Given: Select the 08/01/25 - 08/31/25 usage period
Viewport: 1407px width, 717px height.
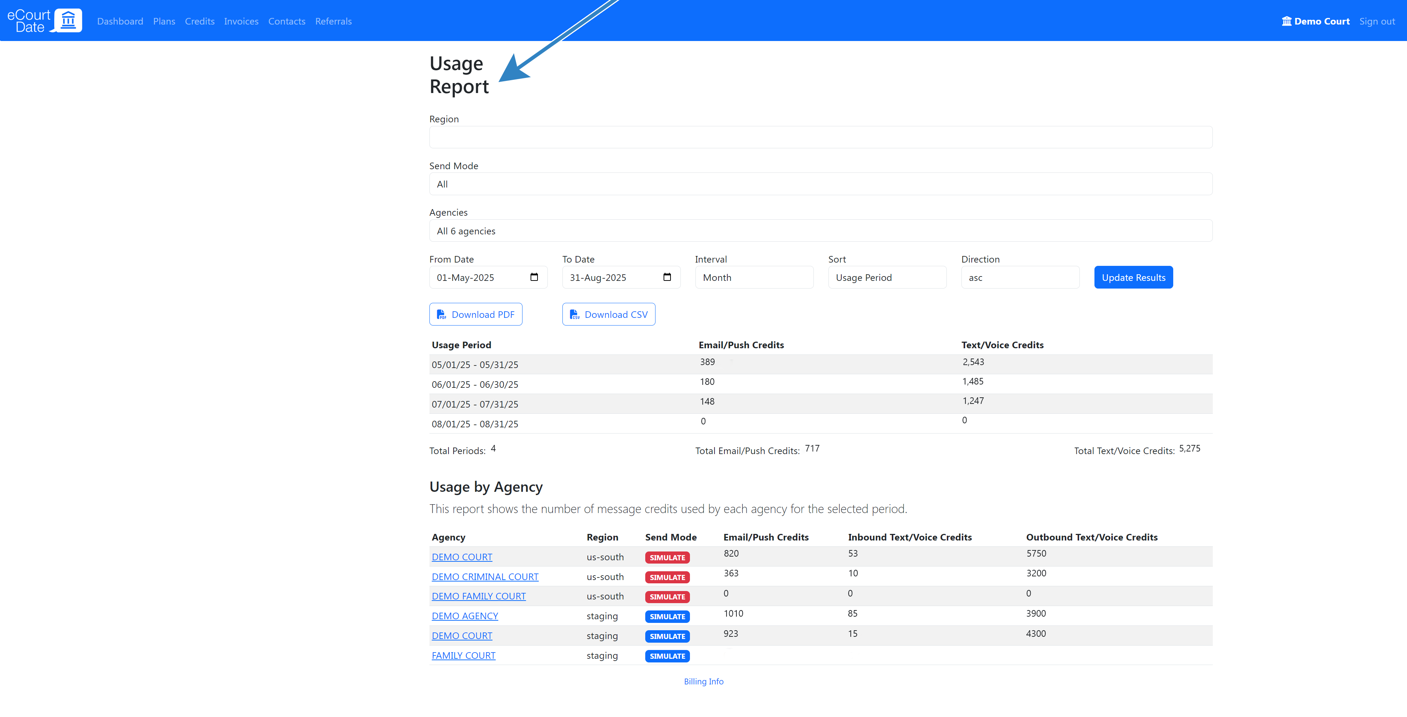Looking at the screenshot, I should [474, 424].
